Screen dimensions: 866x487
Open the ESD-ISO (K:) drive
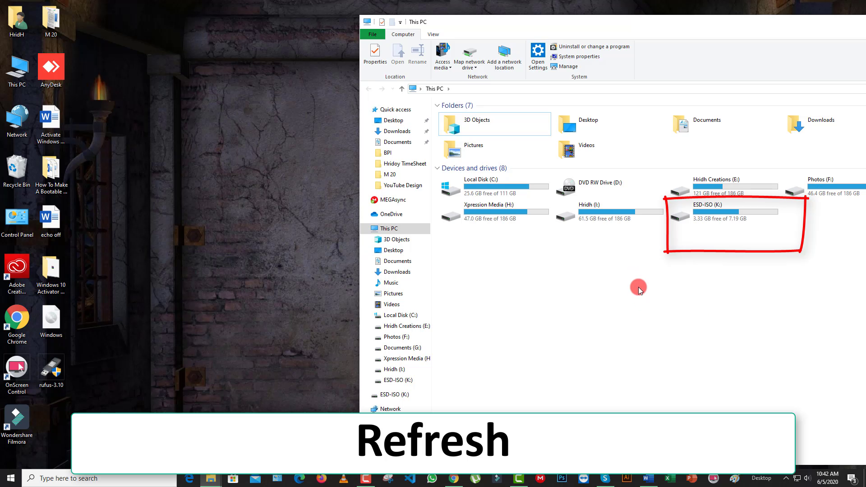point(707,205)
